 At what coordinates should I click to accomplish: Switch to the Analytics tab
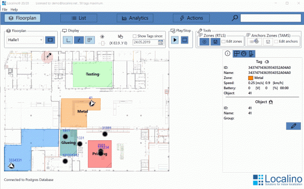point(135,18)
